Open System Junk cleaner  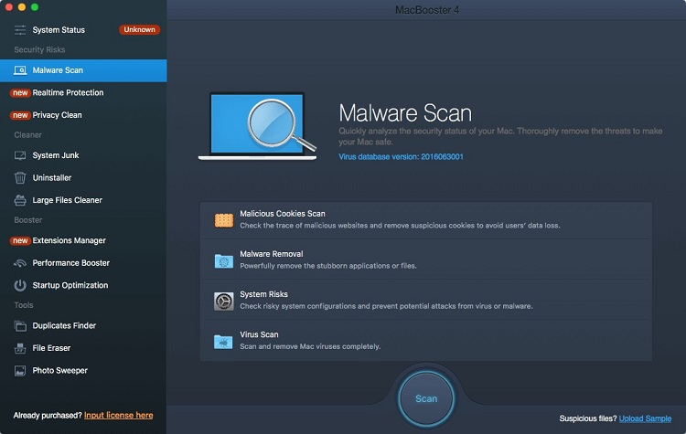coord(83,155)
